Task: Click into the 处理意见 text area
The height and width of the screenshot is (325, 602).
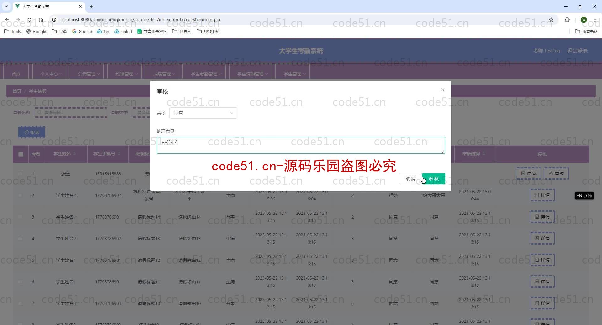Action: coord(301,145)
